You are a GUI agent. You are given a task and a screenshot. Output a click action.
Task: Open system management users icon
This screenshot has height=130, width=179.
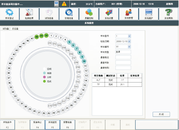[x=129, y=14]
